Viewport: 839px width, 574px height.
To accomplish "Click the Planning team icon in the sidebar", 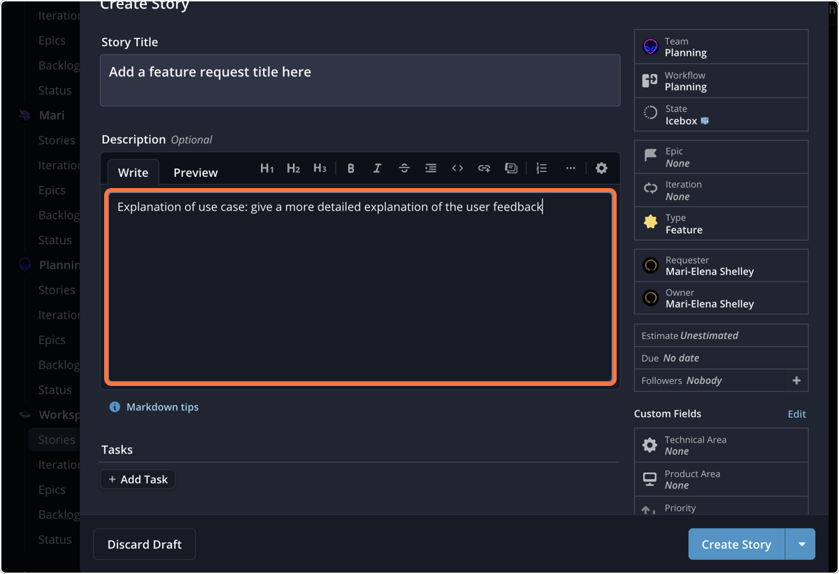I will [25, 265].
